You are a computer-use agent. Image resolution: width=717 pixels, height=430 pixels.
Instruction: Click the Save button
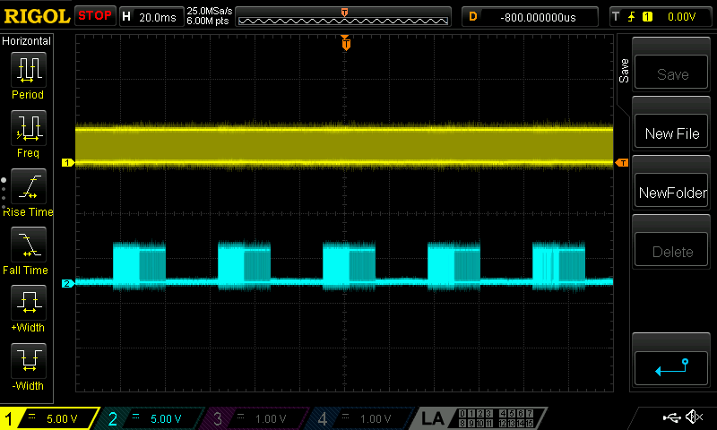(x=671, y=73)
